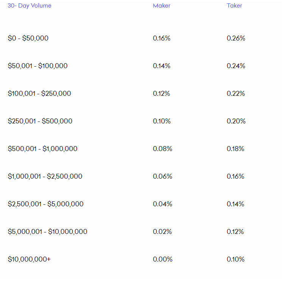
Task: Click the 0.08% maker fee value
Action: coord(162,149)
